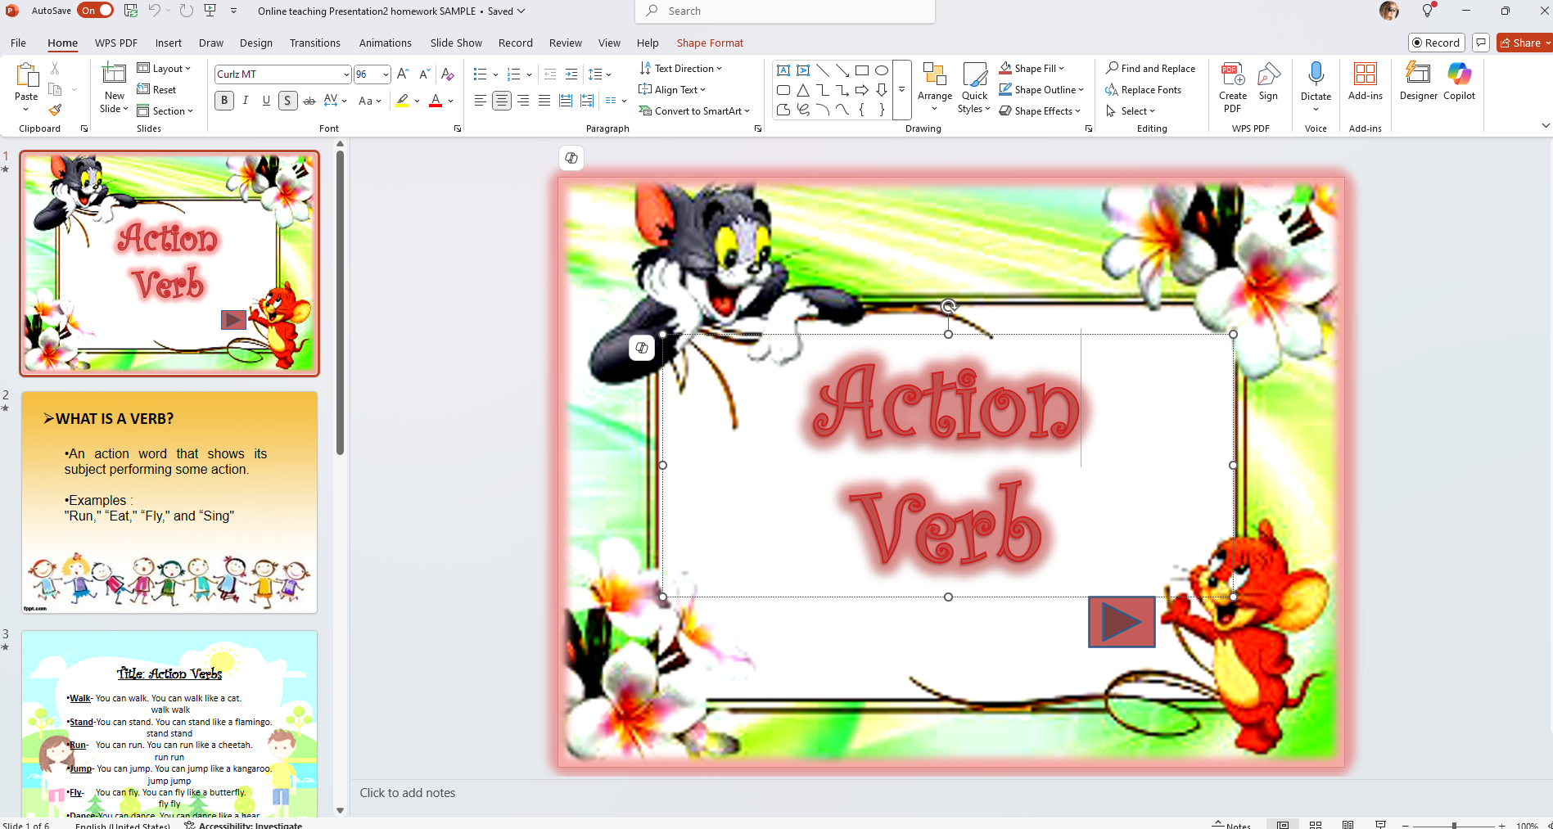
Task: Expand the shapes gallery More arrow
Action: 901,90
